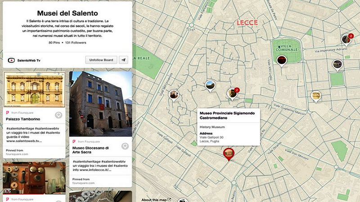Open foursquare.com source under Museo Diocesano

(x=83, y=183)
